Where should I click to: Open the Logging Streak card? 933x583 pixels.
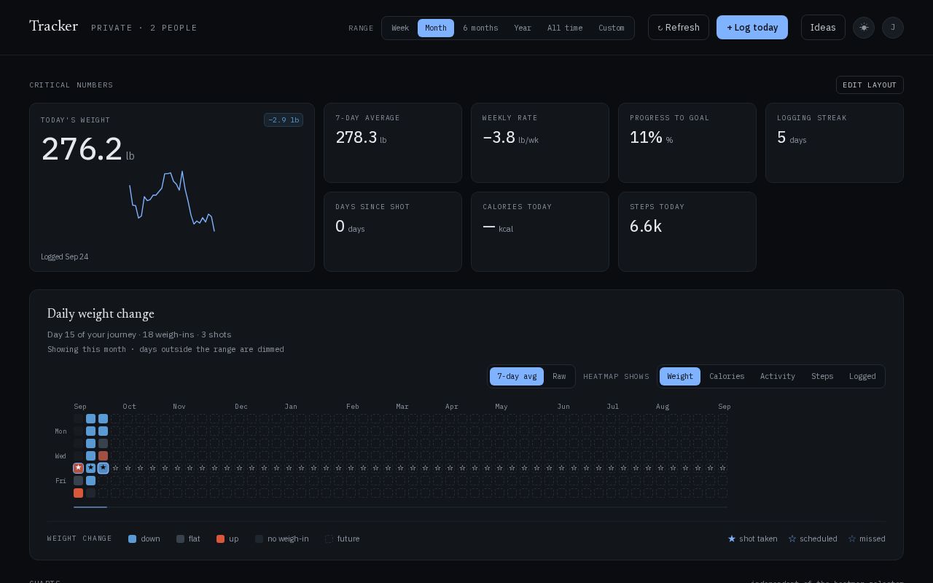835,143
